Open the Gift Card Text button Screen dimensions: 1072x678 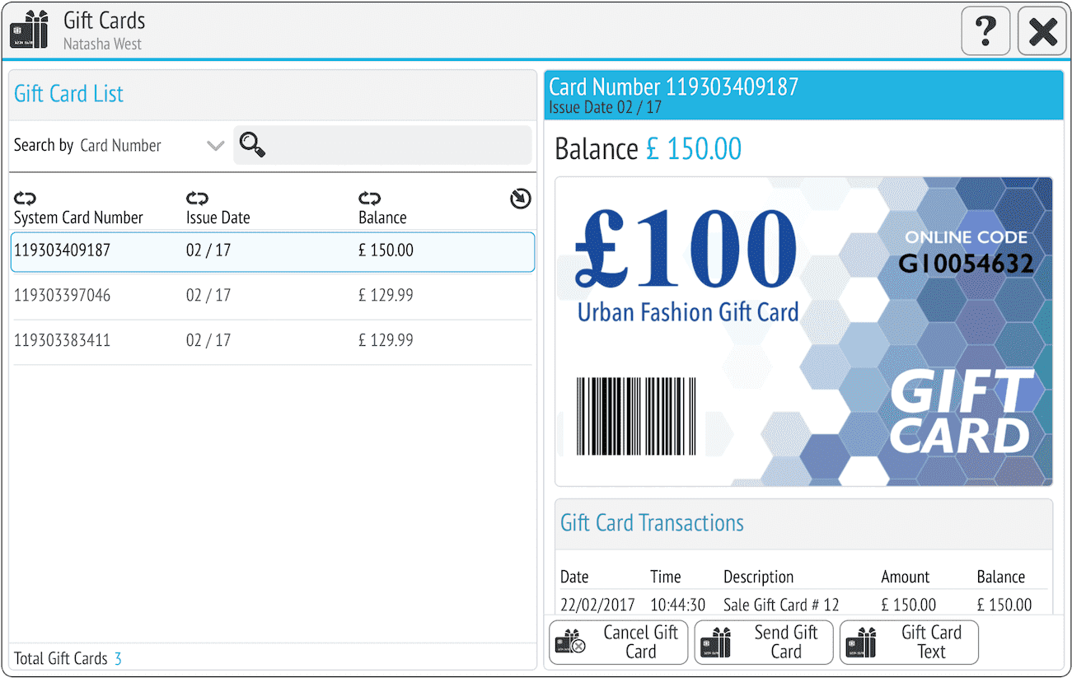(x=909, y=643)
